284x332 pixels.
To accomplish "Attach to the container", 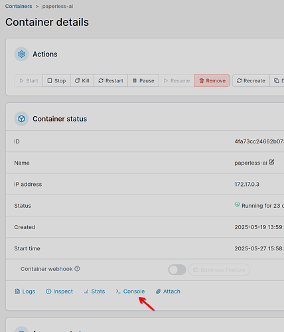I will [168, 291].
